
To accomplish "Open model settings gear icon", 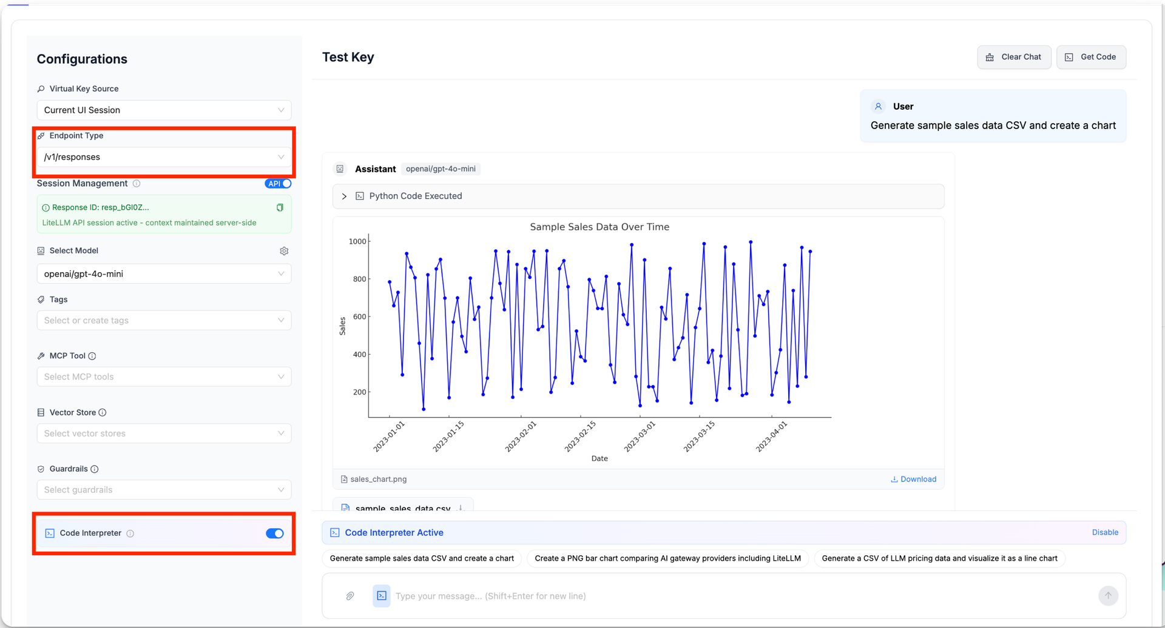I will point(284,251).
